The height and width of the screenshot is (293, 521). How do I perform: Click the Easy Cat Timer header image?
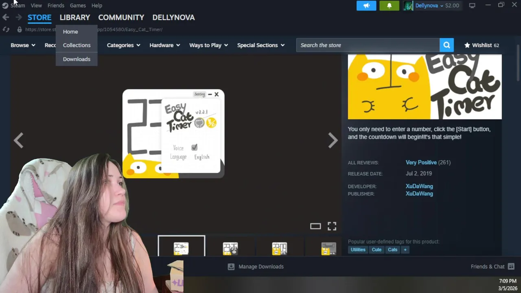pos(425,87)
